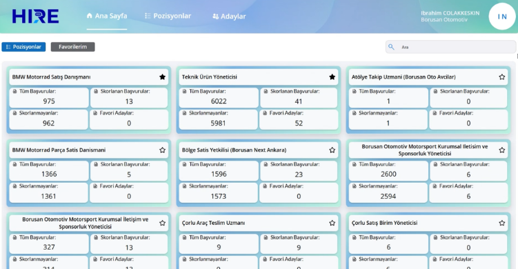
Task: Click Tüm Başvurular 9 of Çorlu Araç Teslim
Action: point(219,243)
